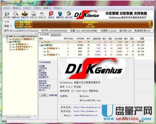Image resolution: width=156 pixels, height=124 pixels.
Task: Click the tree panel scrollbar left arrow
Action: click(x=4, y=117)
